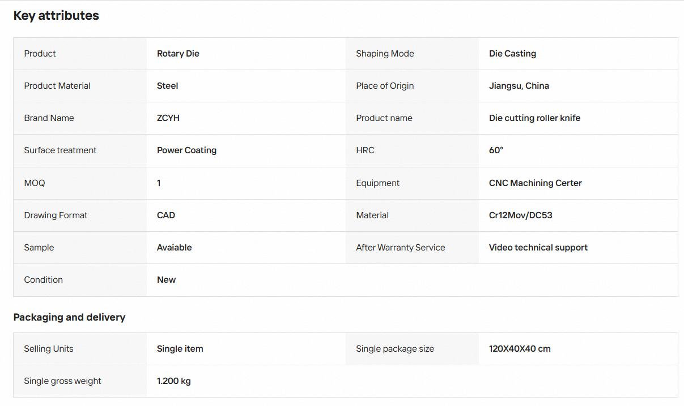This screenshot has width=684, height=406.
Task: Select the CNC Machining Certer value
Action: pos(535,183)
